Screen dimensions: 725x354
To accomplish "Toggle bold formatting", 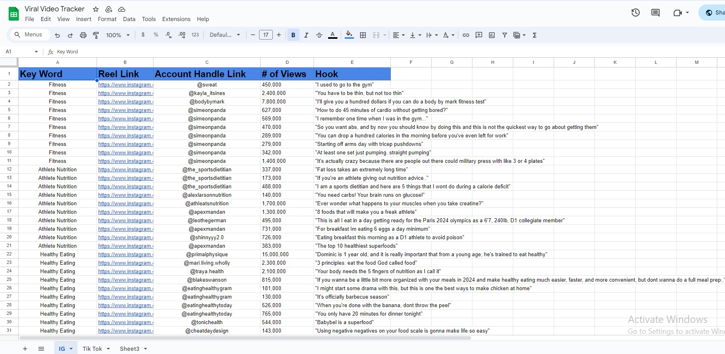I will tap(293, 35).
